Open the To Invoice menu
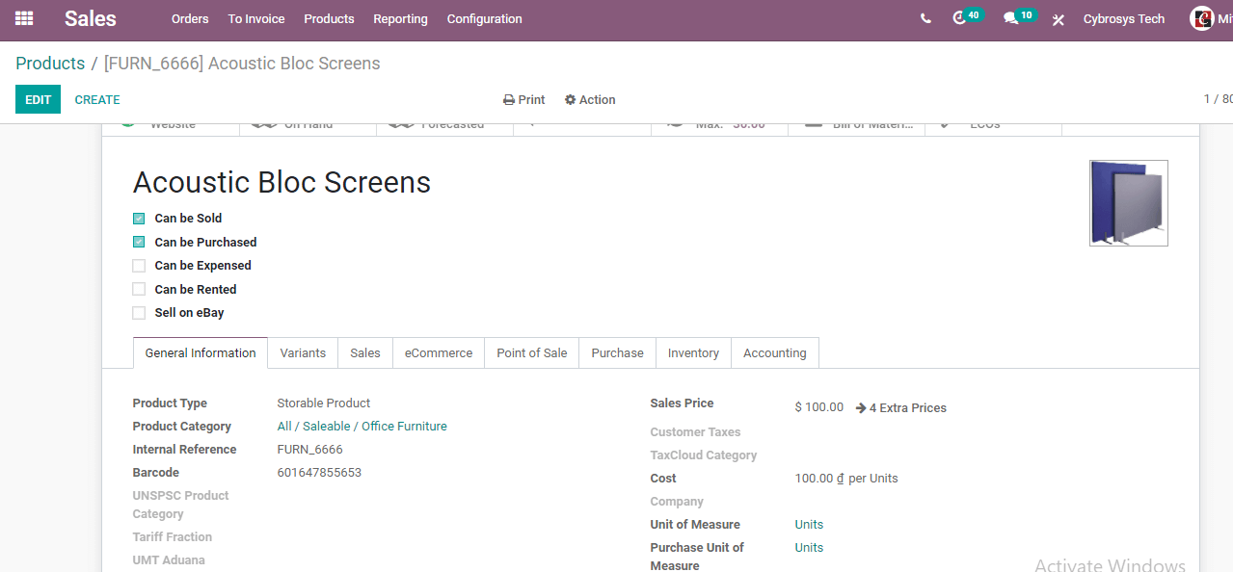Screen dimensions: 1233x572 click(x=256, y=19)
